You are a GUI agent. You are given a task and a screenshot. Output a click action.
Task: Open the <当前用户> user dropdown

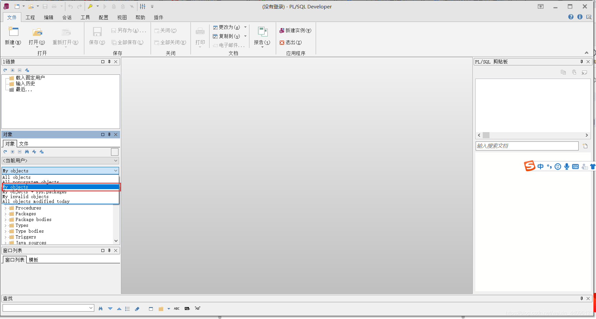[x=61, y=160]
